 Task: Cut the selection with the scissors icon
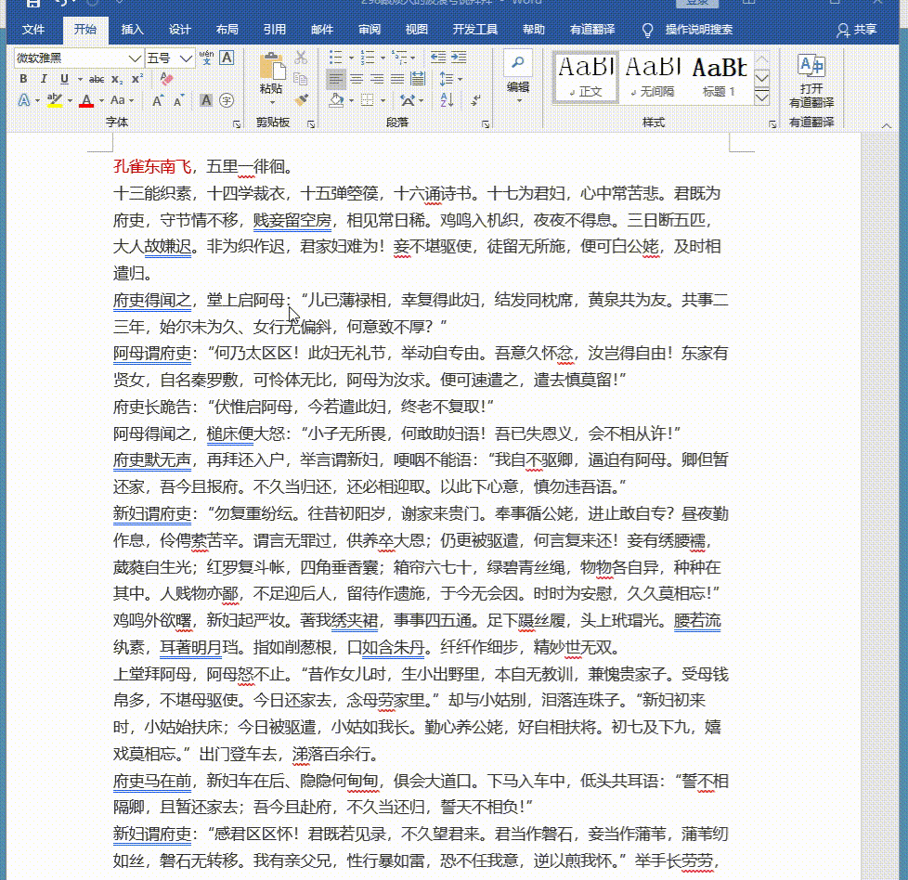click(x=301, y=58)
